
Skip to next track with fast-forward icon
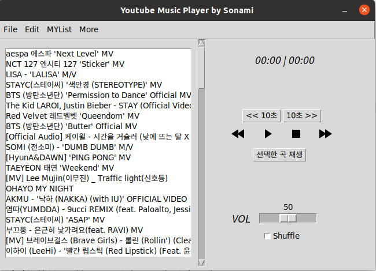(x=326, y=134)
